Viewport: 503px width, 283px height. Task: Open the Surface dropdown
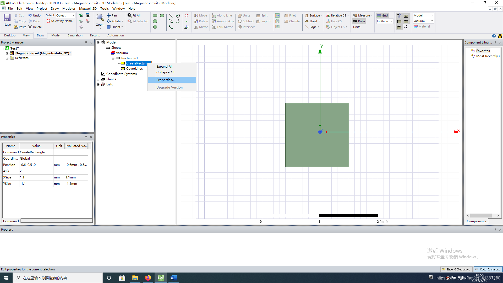coord(314,15)
